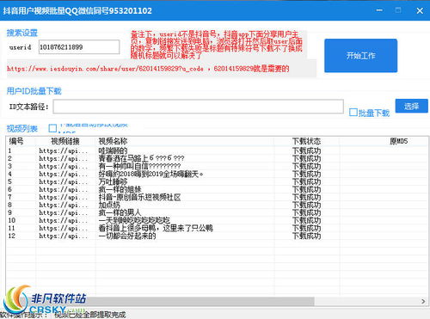
Task: Click the row number 10 cell
Action: pos(12,220)
